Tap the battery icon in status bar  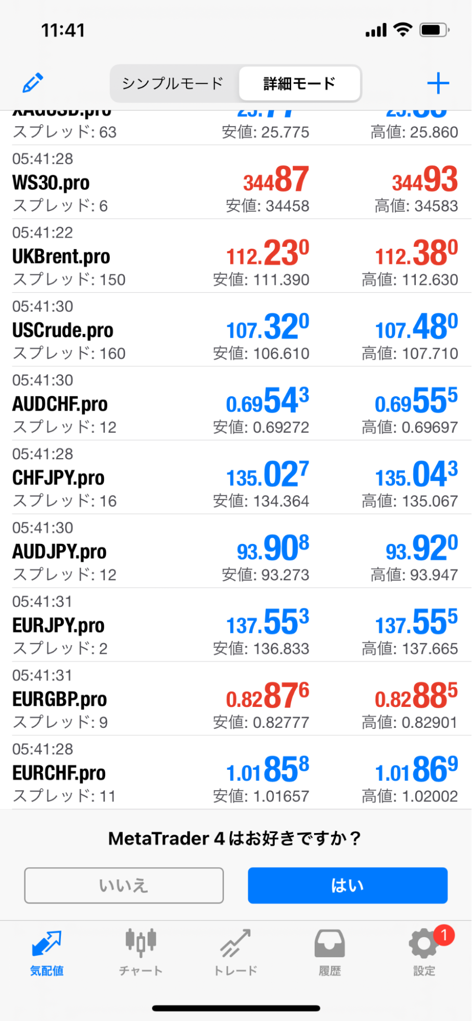pyautogui.click(x=433, y=31)
